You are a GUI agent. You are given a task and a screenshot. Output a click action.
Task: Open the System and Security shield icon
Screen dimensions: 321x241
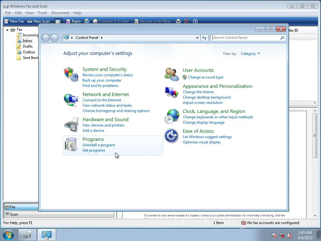[71, 74]
